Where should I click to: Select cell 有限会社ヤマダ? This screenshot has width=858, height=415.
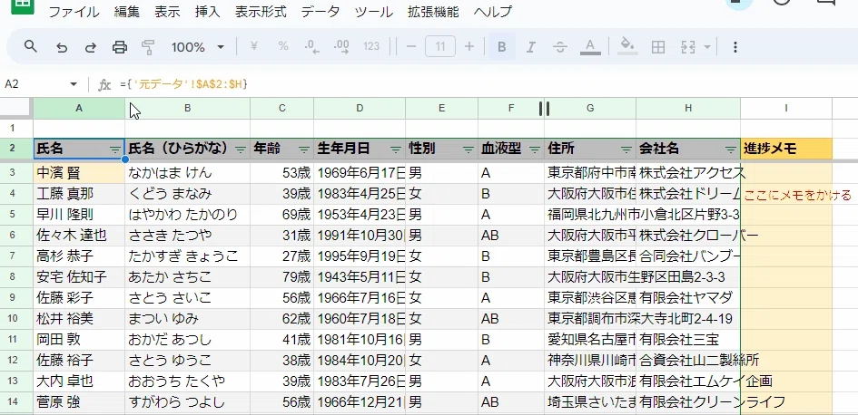pos(688,298)
